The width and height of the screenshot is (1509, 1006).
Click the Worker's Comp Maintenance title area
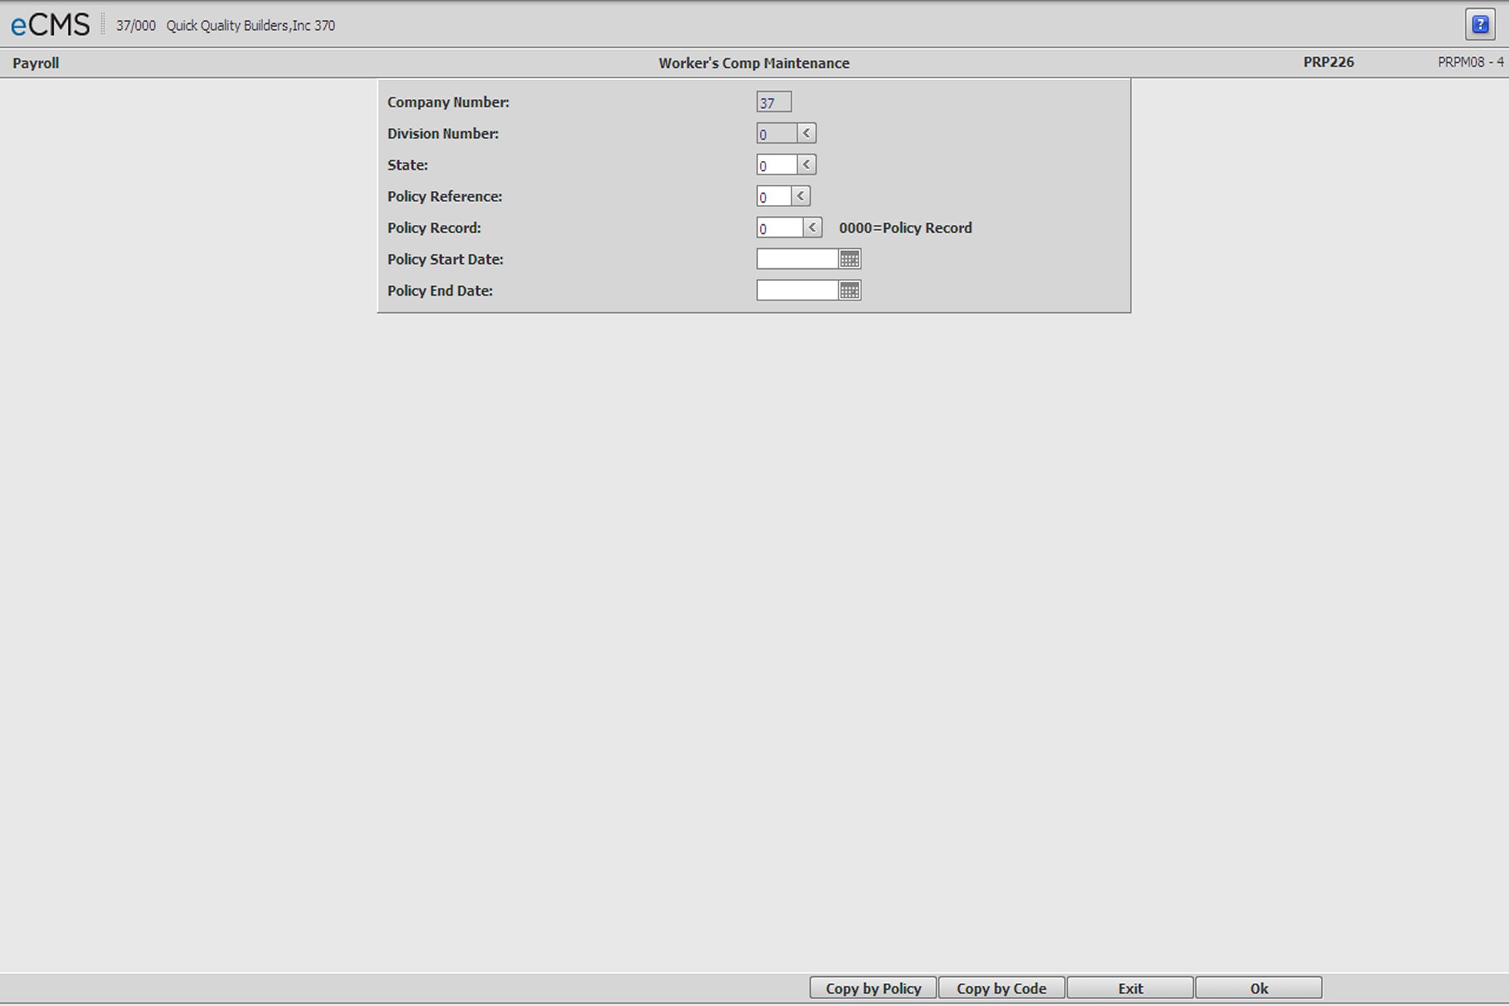741,63
